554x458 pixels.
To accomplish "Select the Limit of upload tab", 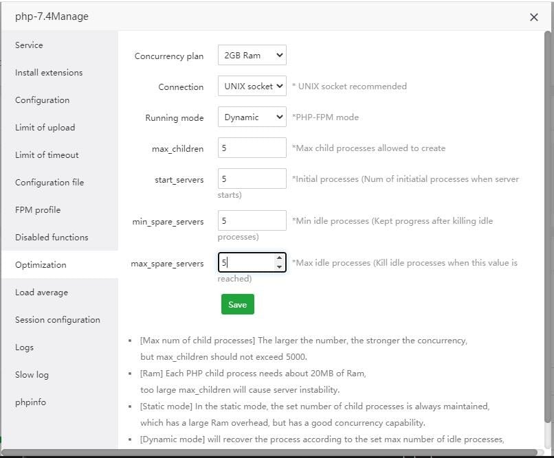I will (x=45, y=128).
